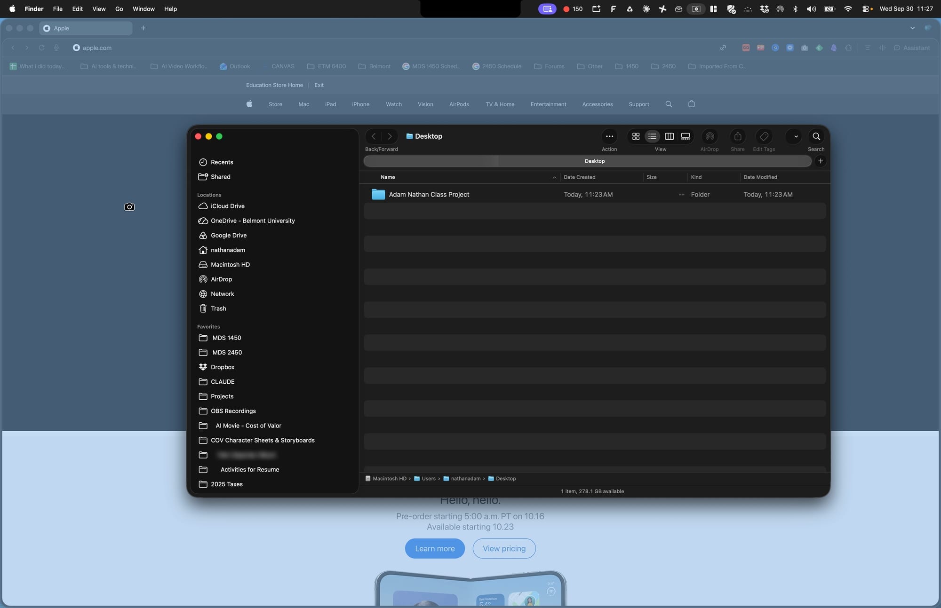The image size is (941, 608).
Task: Open sound volume in menu bar
Action: pos(811,9)
